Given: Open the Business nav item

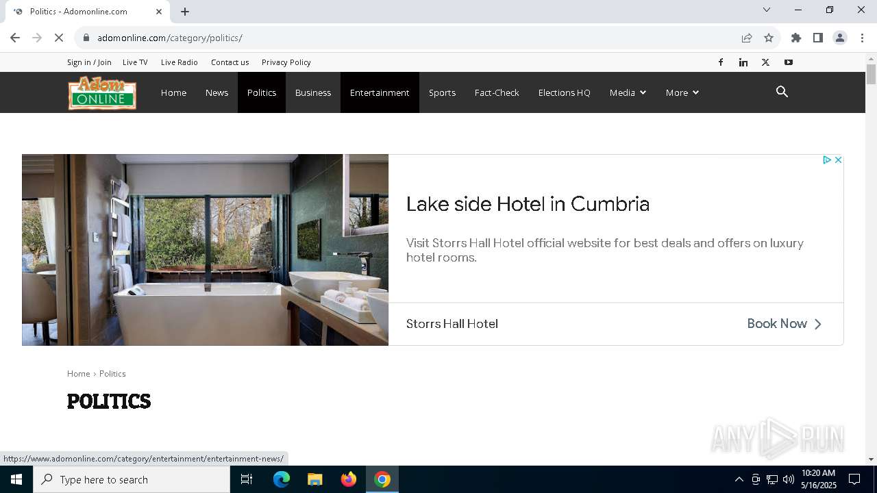Looking at the screenshot, I should point(313,92).
